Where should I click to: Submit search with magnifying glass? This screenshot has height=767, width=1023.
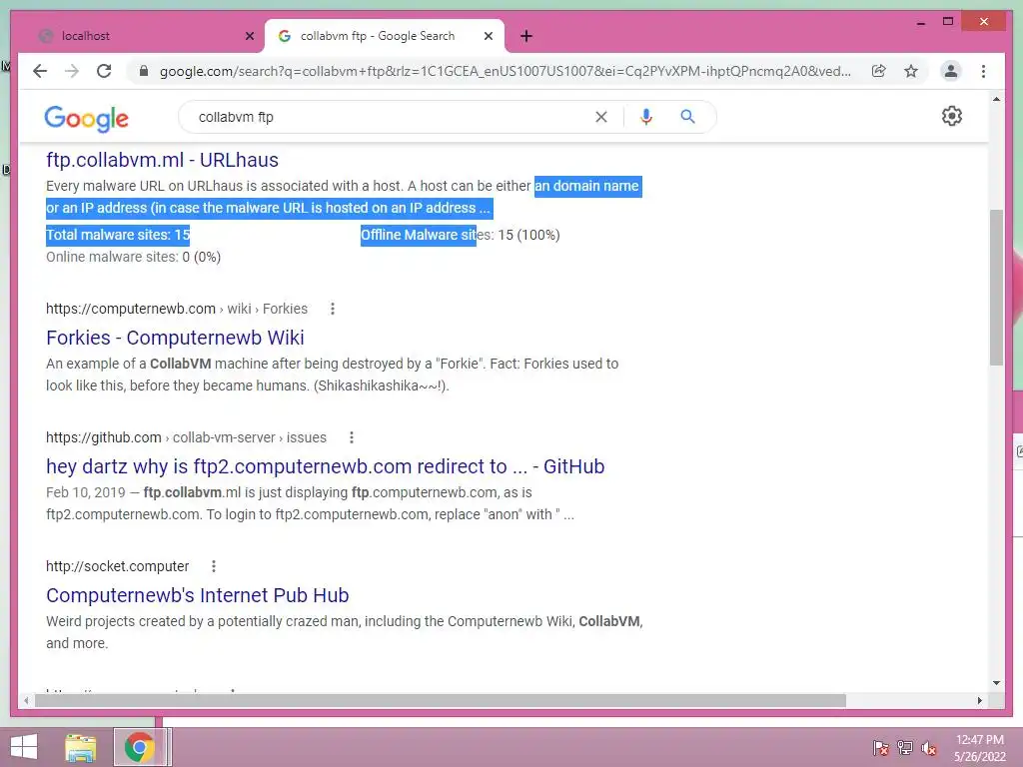click(687, 117)
